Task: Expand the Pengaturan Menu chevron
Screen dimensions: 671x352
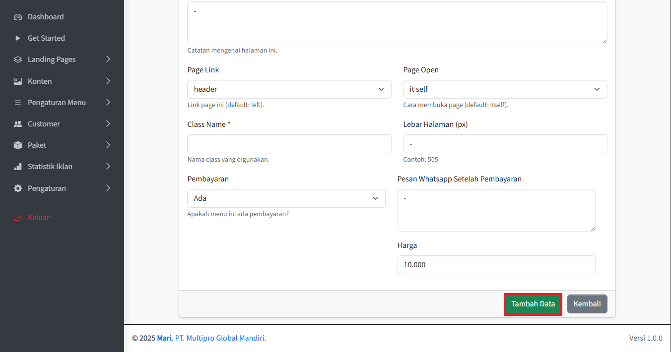Action: pyautogui.click(x=108, y=103)
